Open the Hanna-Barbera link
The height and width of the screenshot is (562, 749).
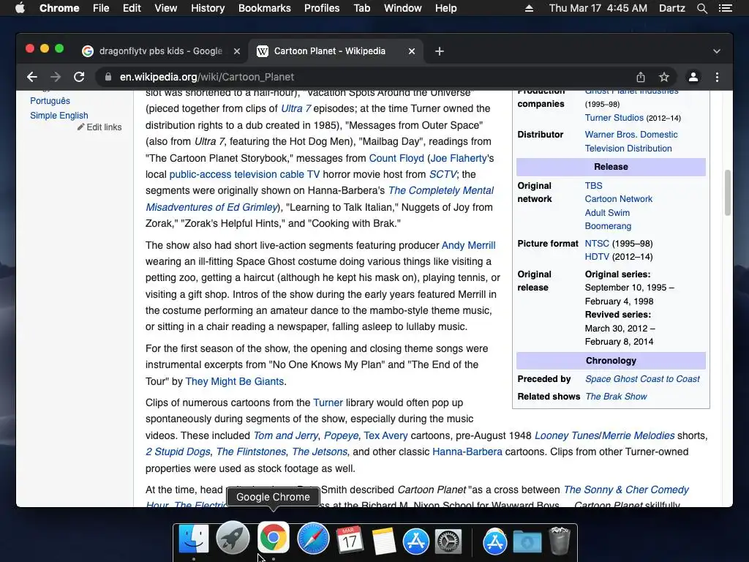pyautogui.click(x=467, y=452)
